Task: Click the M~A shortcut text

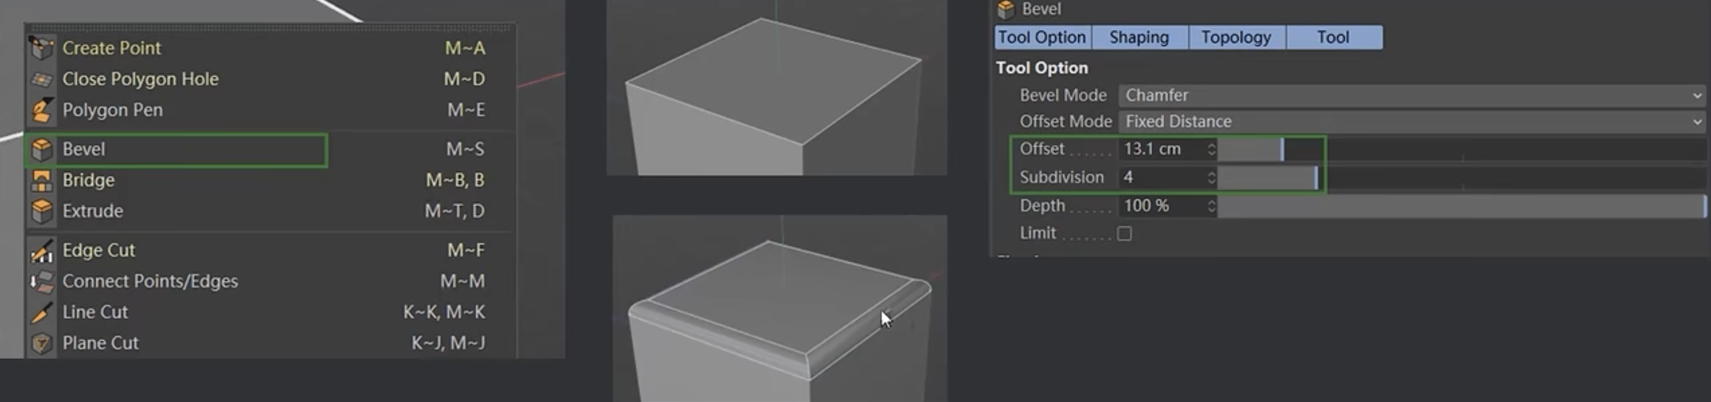Action: [x=465, y=48]
